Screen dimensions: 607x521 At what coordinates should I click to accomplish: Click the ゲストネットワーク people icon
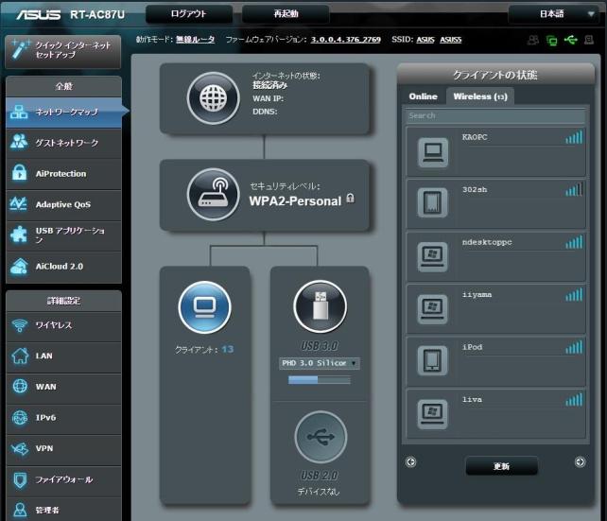[19, 143]
